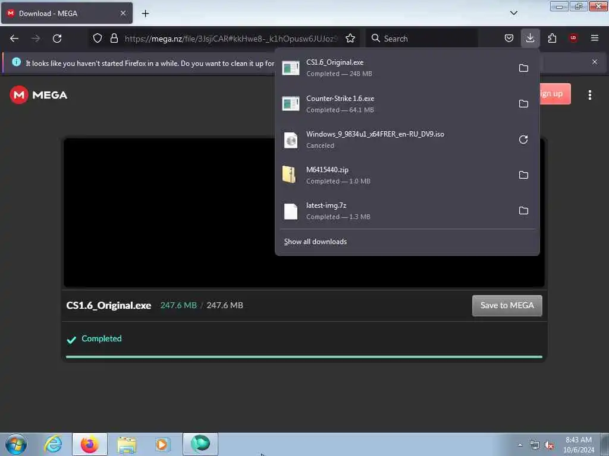Image resolution: width=609 pixels, height=456 pixels.
Task: Toggle the Firefox downloads panel button
Action: (530, 38)
